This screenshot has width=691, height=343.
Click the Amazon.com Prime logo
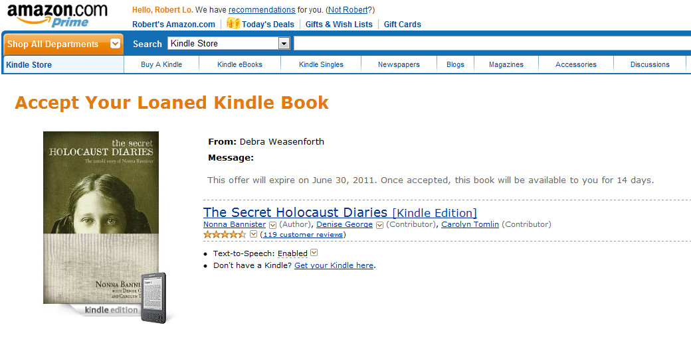click(x=57, y=15)
